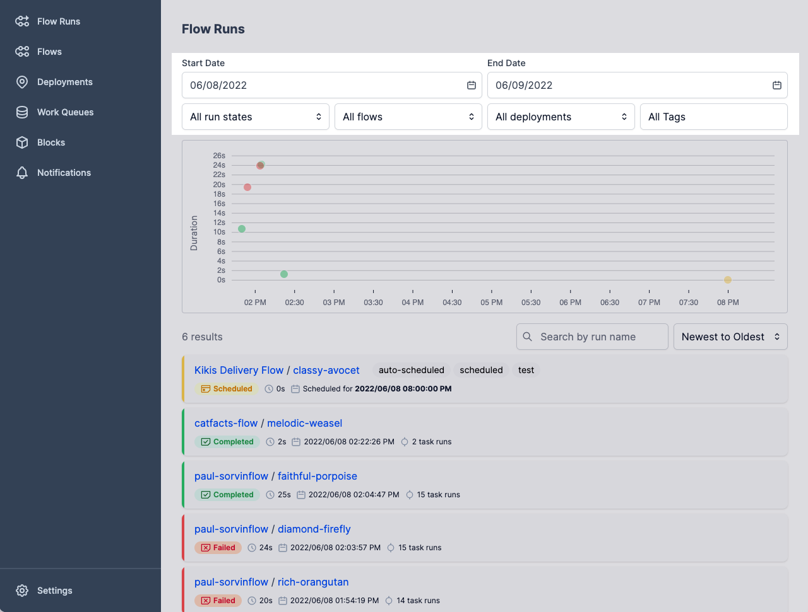
Task: Click the clock icon beside 0s duration
Action: coord(269,389)
